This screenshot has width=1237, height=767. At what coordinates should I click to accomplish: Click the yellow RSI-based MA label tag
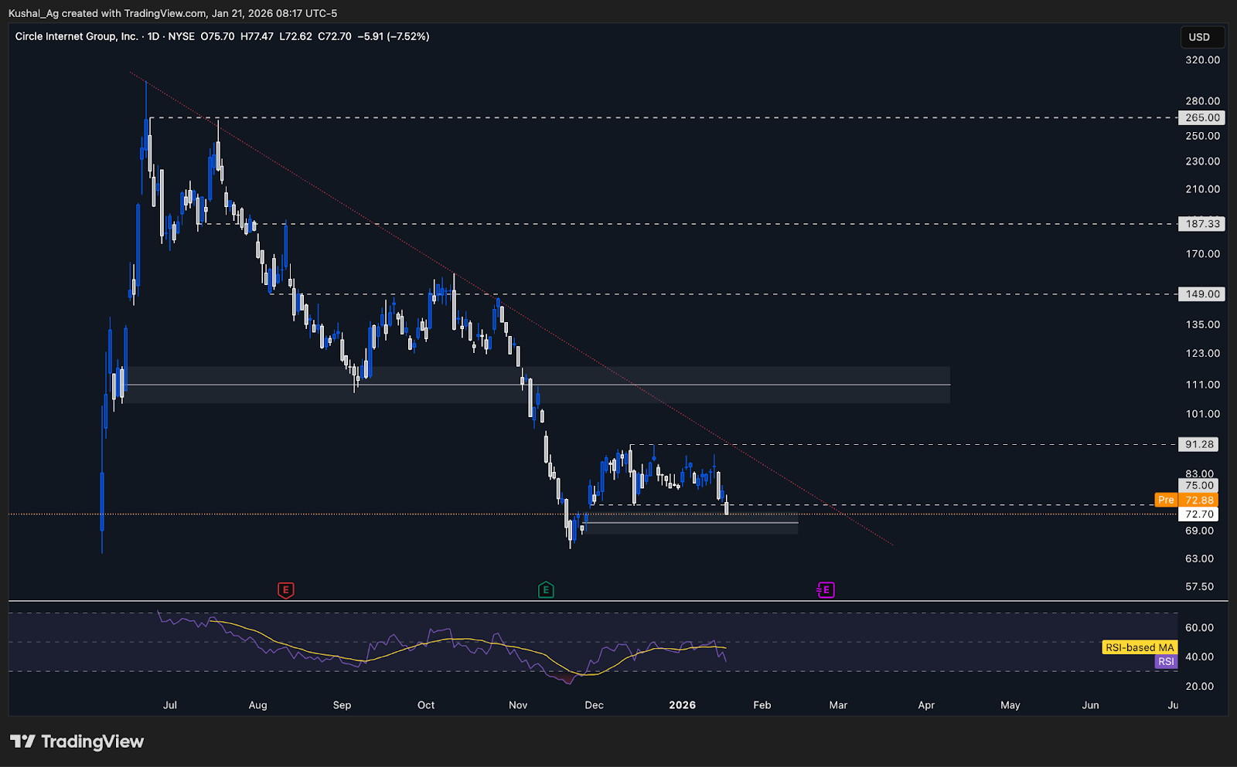1139,647
